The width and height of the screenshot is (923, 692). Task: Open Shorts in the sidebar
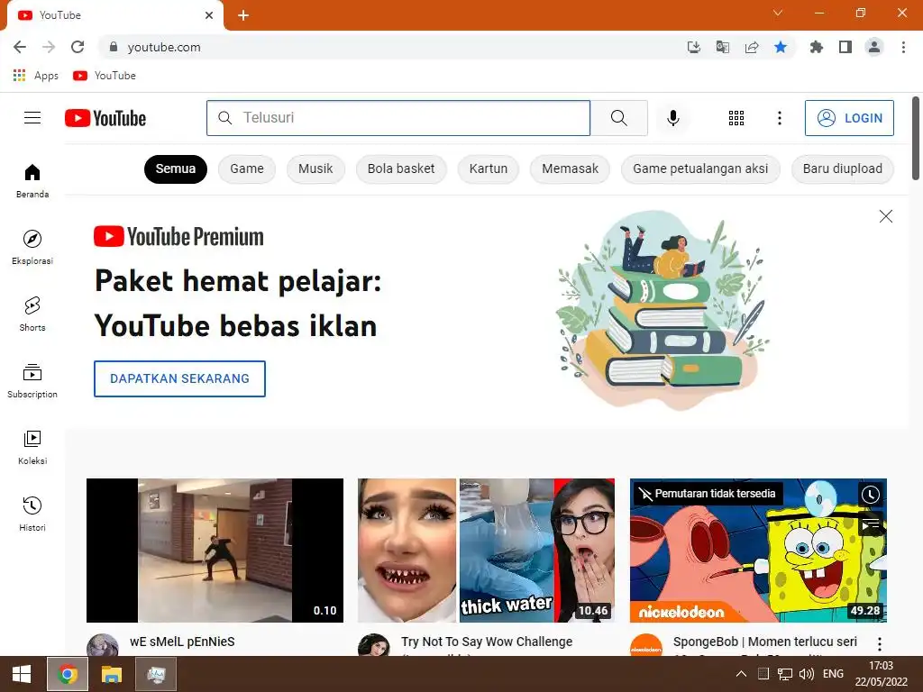tap(32, 314)
